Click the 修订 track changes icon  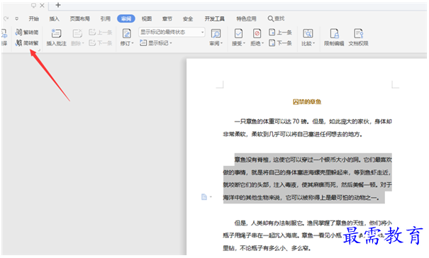coord(126,33)
